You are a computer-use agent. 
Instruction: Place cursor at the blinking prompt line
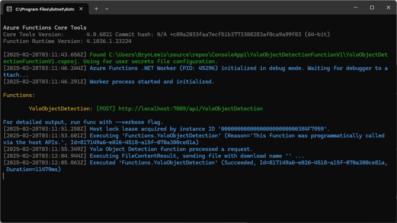[x=4, y=176]
